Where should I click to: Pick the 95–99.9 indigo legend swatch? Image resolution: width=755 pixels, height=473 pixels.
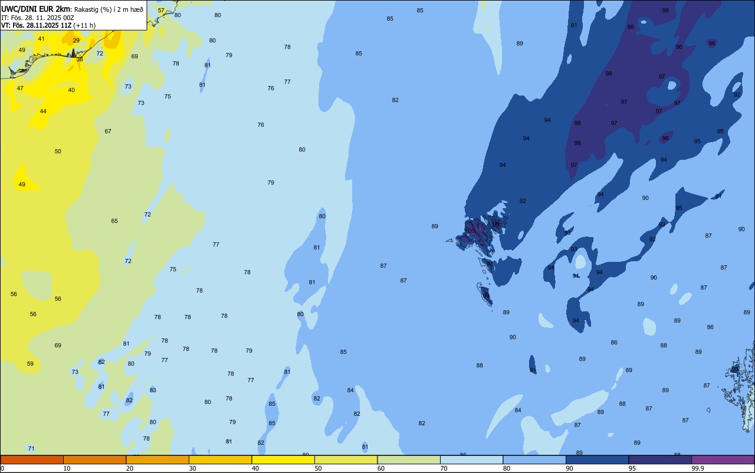[x=660, y=459]
